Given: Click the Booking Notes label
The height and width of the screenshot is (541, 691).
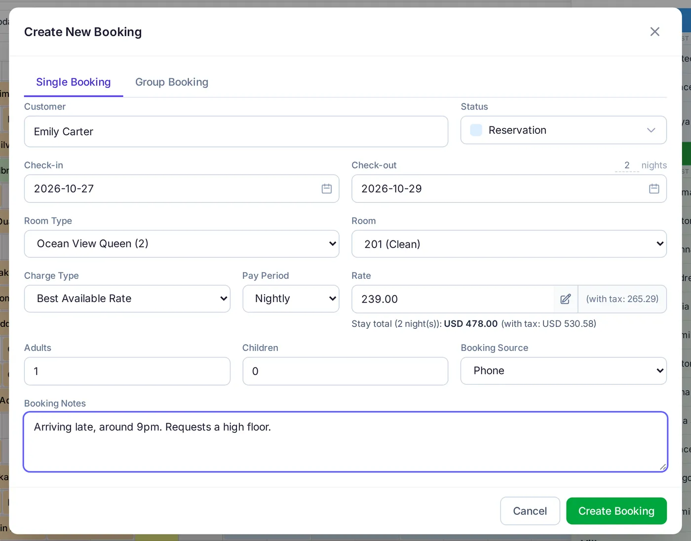Looking at the screenshot, I should click(55, 403).
